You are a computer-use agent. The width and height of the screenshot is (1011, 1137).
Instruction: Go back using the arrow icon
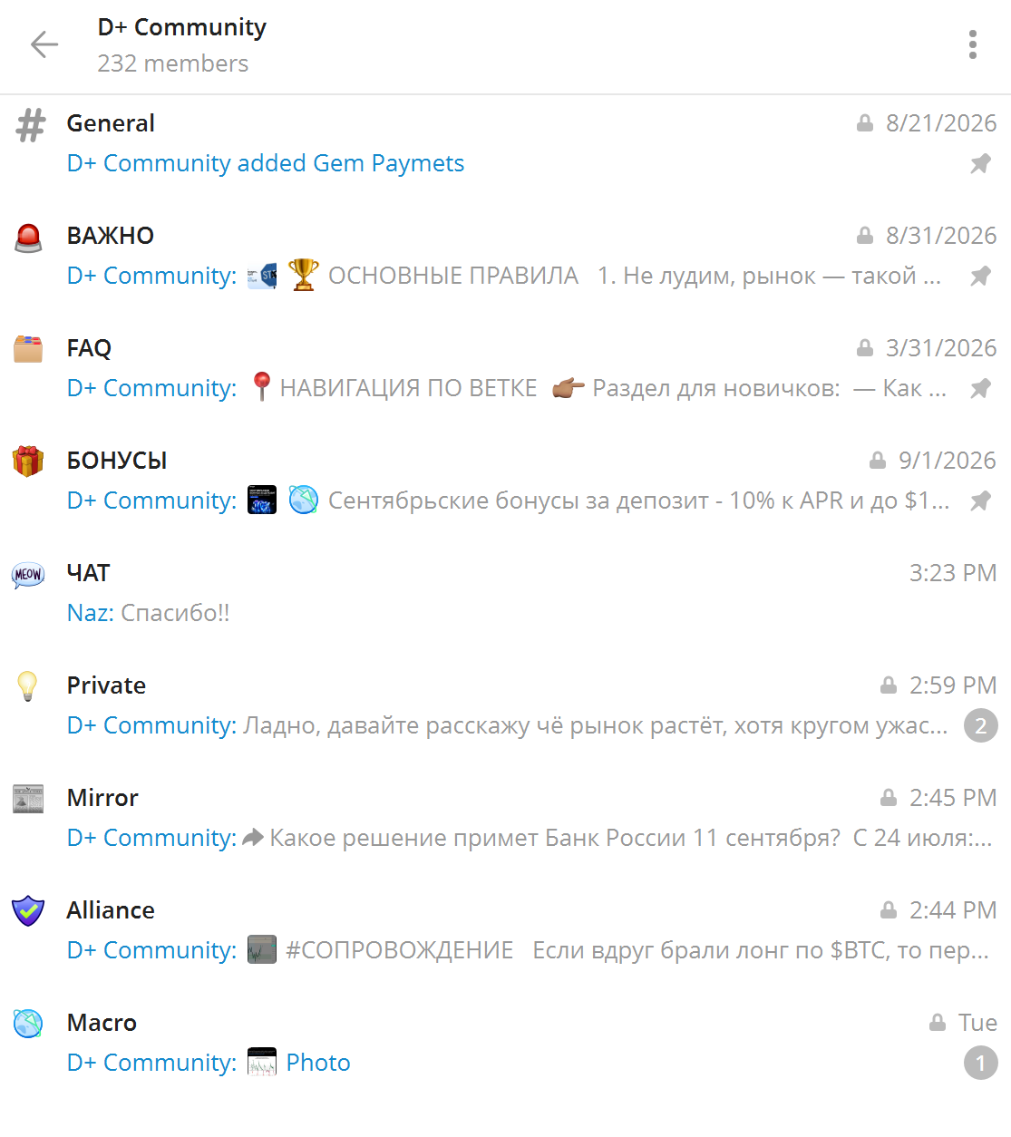pos(44,44)
